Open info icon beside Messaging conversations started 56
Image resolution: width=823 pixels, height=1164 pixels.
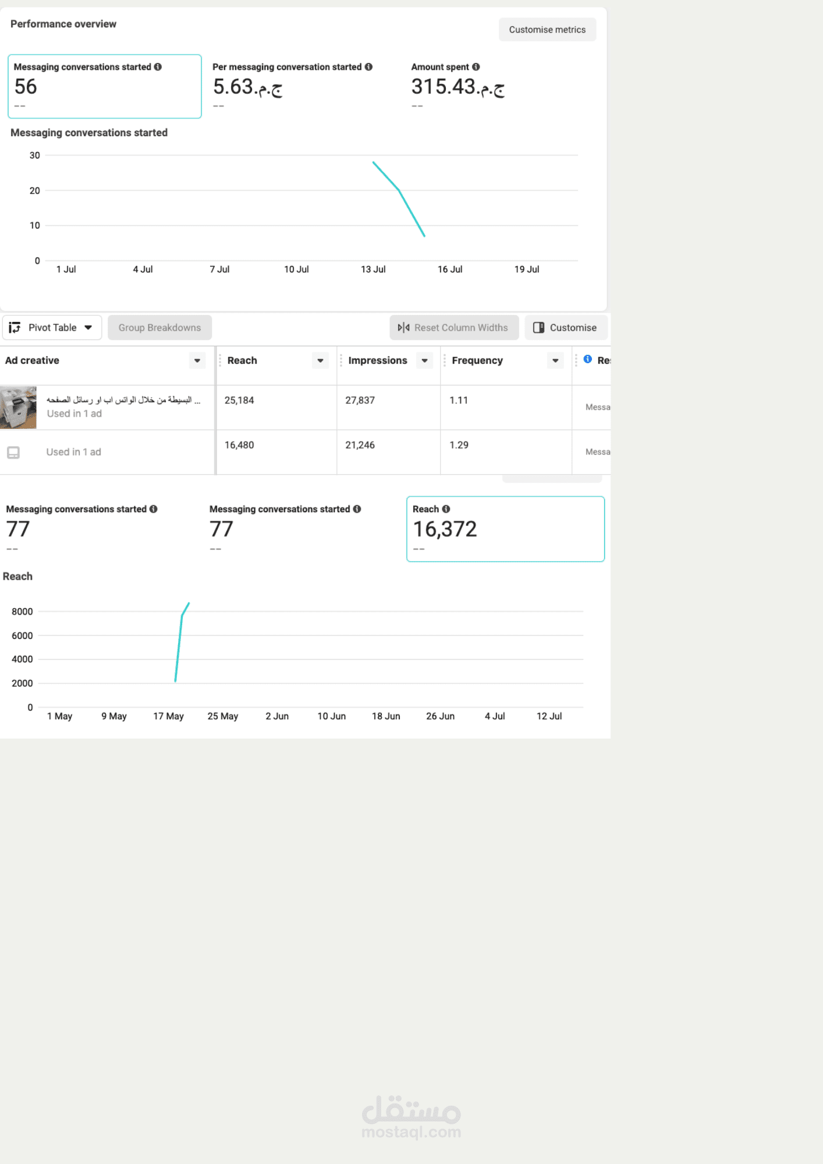coord(158,67)
